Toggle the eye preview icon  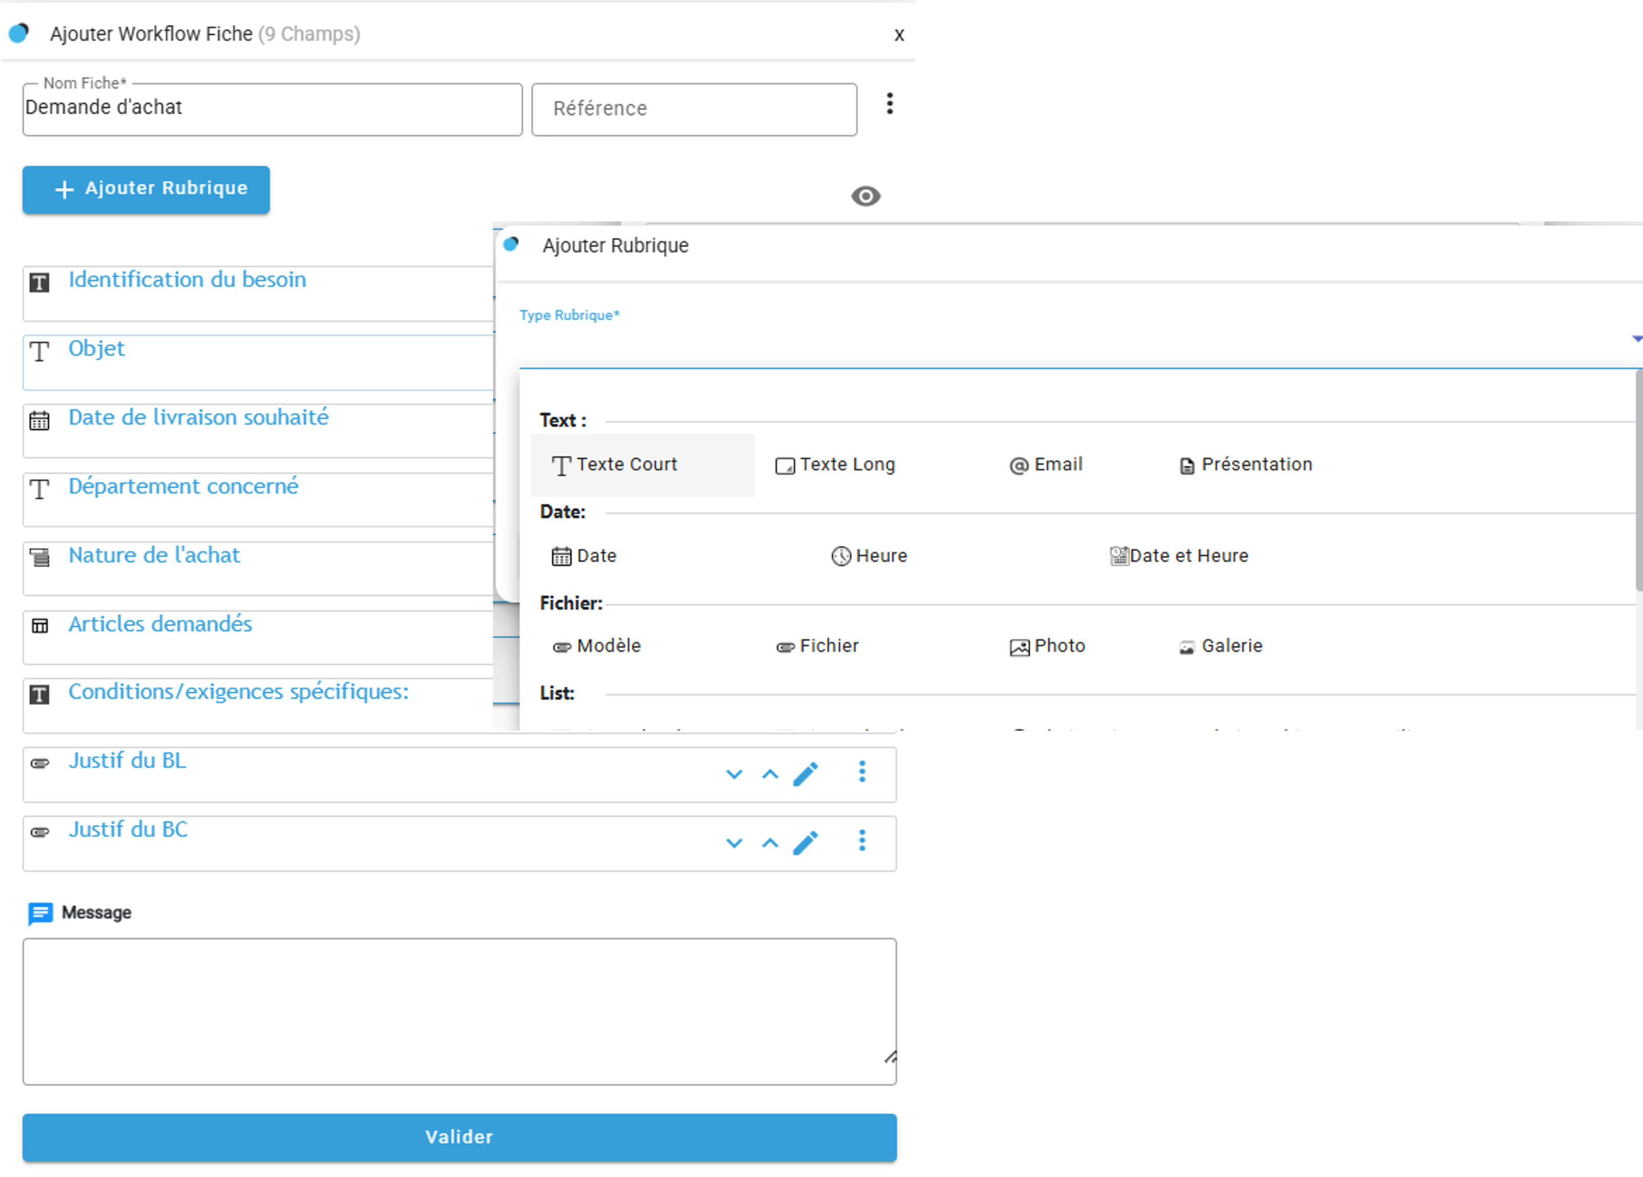865,195
